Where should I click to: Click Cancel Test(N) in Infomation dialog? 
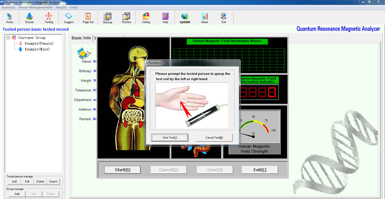click(214, 138)
